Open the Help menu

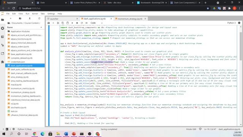point(60,14)
